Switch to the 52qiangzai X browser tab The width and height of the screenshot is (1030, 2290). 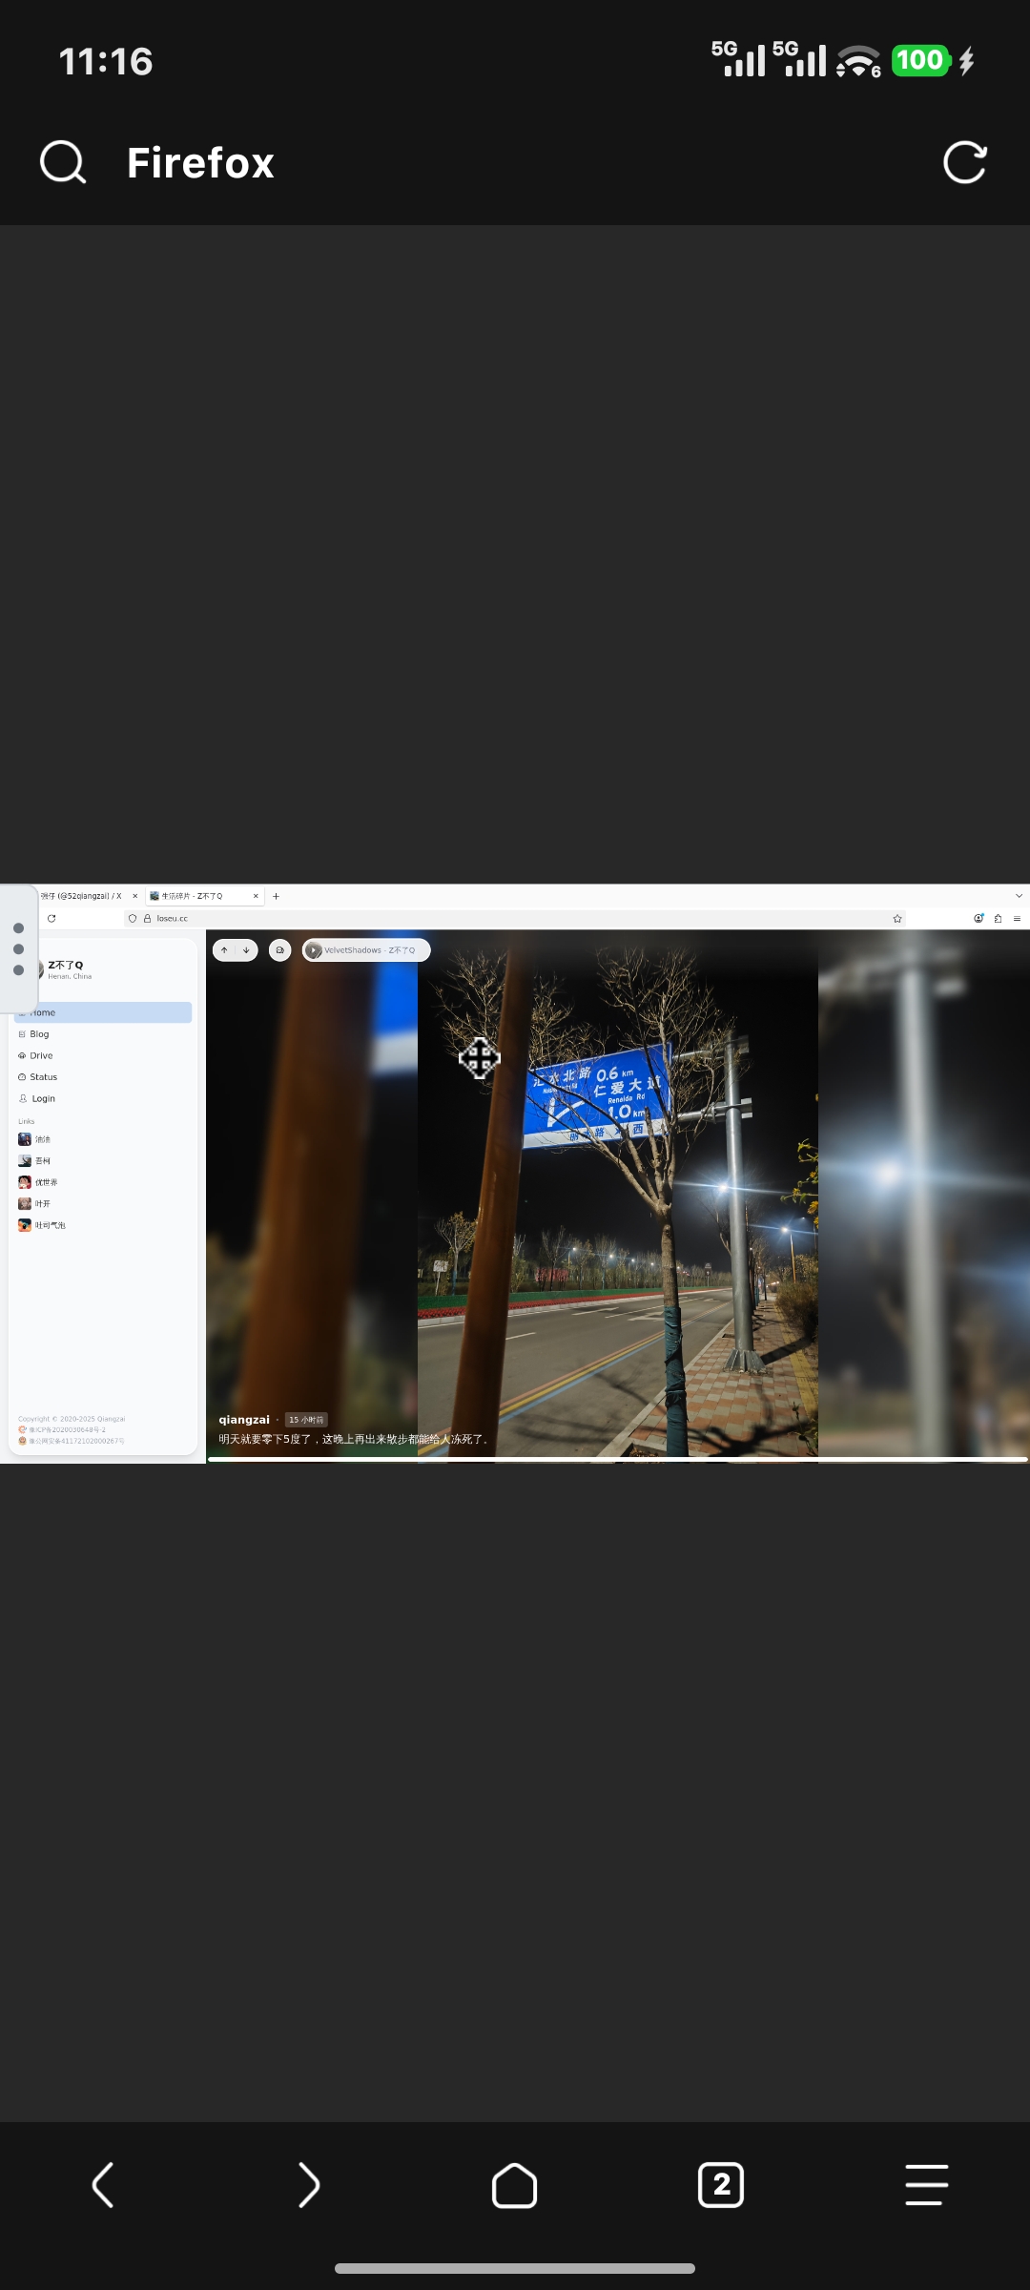coord(82,896)
